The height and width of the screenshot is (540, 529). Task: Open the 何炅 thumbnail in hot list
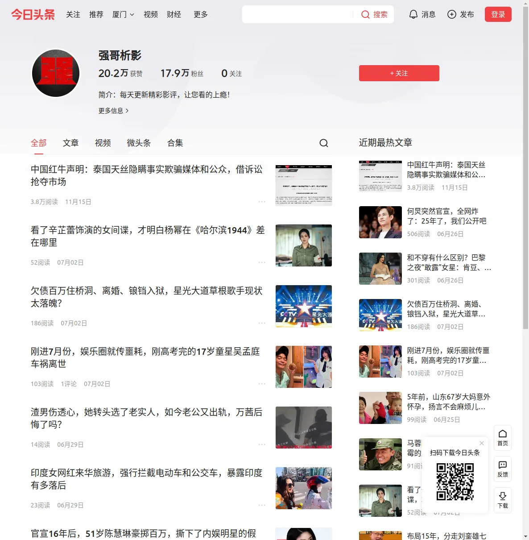click(x=380, y=222)
